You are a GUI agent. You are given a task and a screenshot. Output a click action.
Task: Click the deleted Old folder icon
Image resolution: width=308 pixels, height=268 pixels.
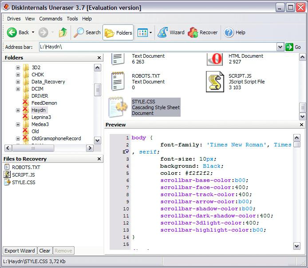click(26, 131)
